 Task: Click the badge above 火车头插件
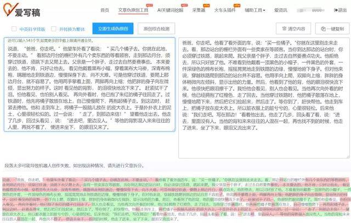pos(236,5)
